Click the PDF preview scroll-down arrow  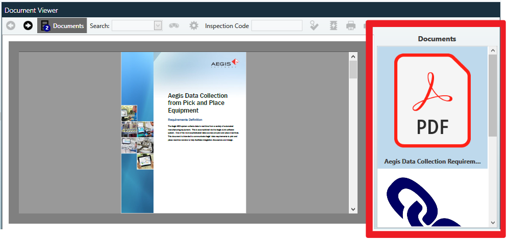click(353, 209)
